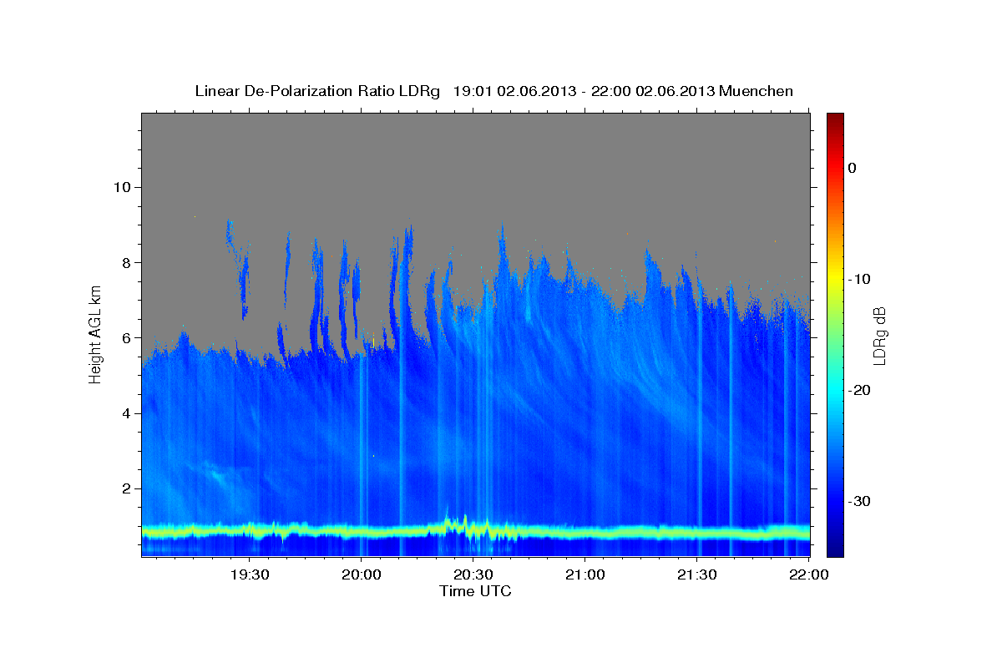
Task: Click the plot title "Linear De-Polarization Ratio LDRg"
Action: coord(317,91)
